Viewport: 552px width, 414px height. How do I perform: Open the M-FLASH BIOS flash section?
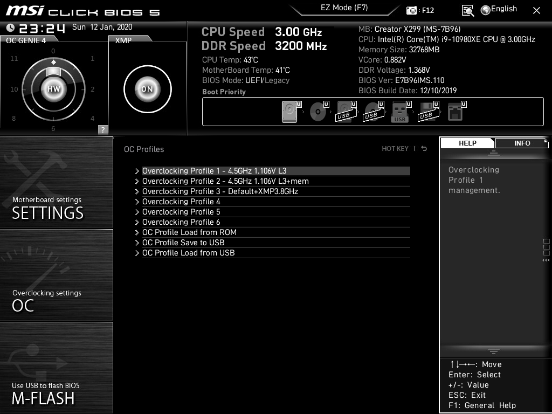pos(56,368)
